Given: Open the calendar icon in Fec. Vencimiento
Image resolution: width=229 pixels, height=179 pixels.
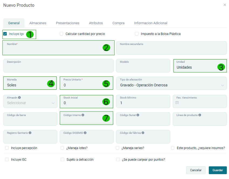Looking at the screenshot, I should 177,103.
